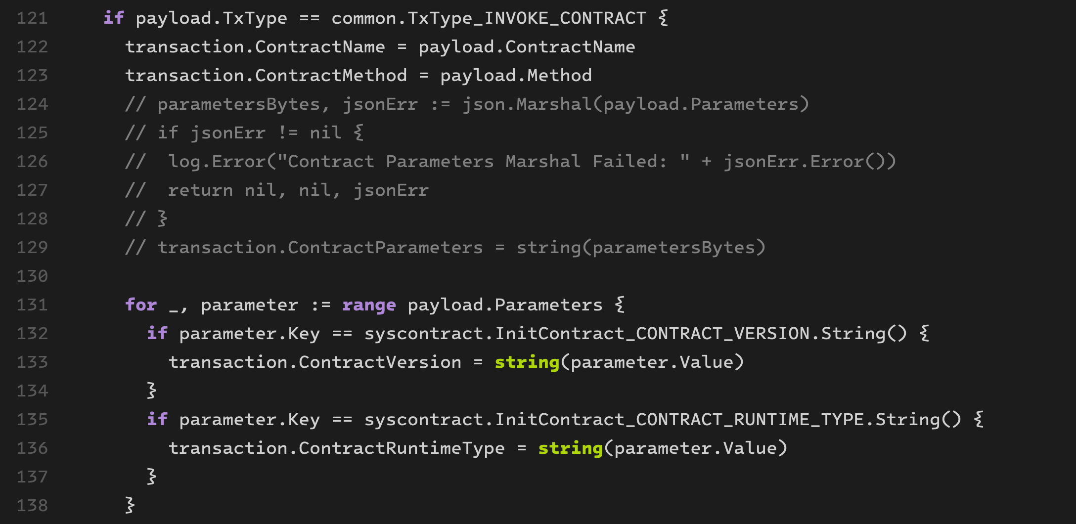Click transaction.ContractName on line 122
The height and width of the screenshot is (524, 1076).
255,47
